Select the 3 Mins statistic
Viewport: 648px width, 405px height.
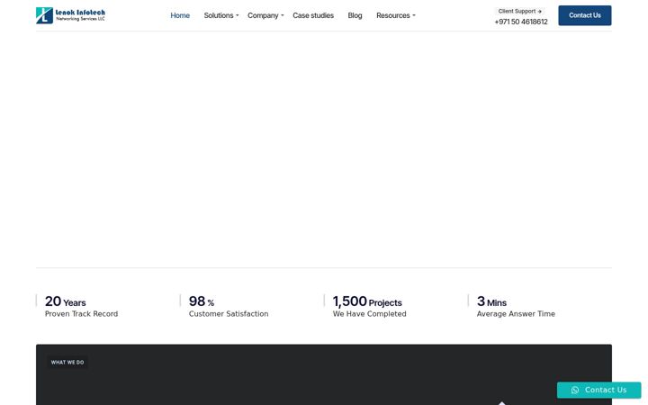click(x=491, y=301)
